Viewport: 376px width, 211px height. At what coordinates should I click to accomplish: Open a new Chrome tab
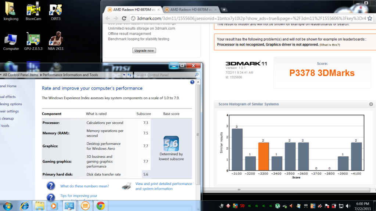(x=224, y=10)
